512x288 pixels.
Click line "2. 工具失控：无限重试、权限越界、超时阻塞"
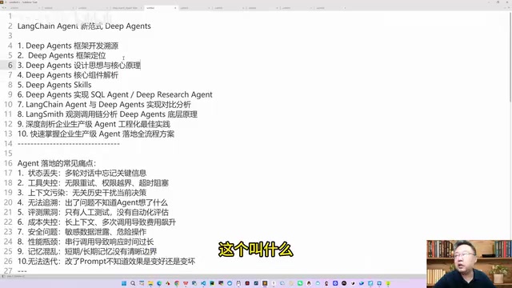[93, 183]
